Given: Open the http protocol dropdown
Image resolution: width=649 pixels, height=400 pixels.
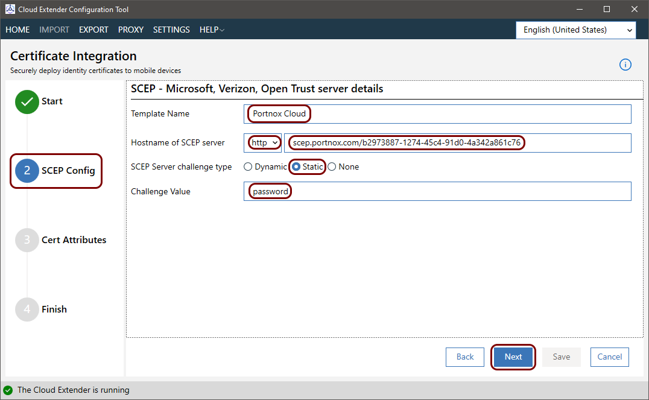Looking at the screenshot, I should coord(265,143).
